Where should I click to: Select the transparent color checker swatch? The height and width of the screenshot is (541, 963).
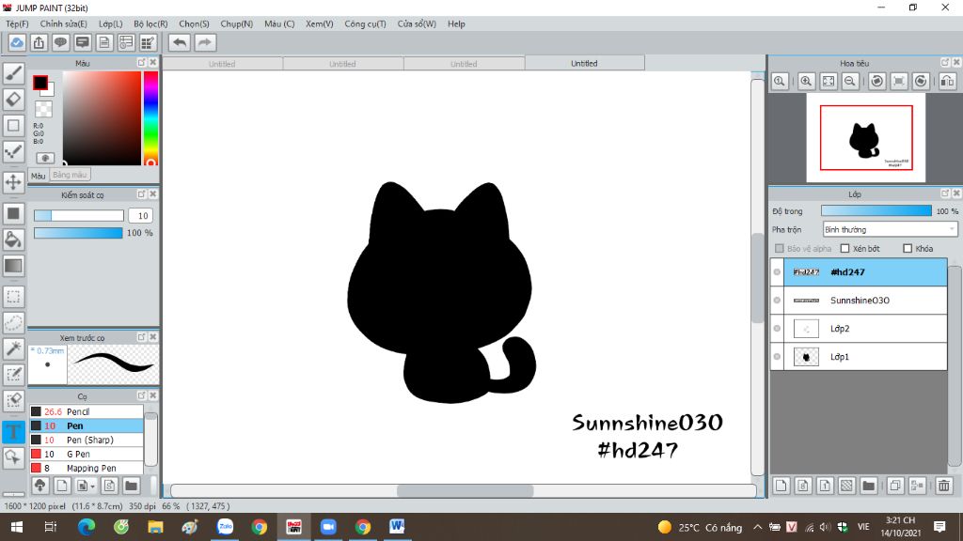[43, 109]
